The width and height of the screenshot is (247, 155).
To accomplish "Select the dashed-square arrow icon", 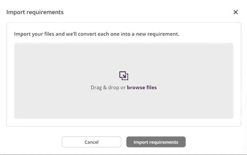I will pos(124,76).
